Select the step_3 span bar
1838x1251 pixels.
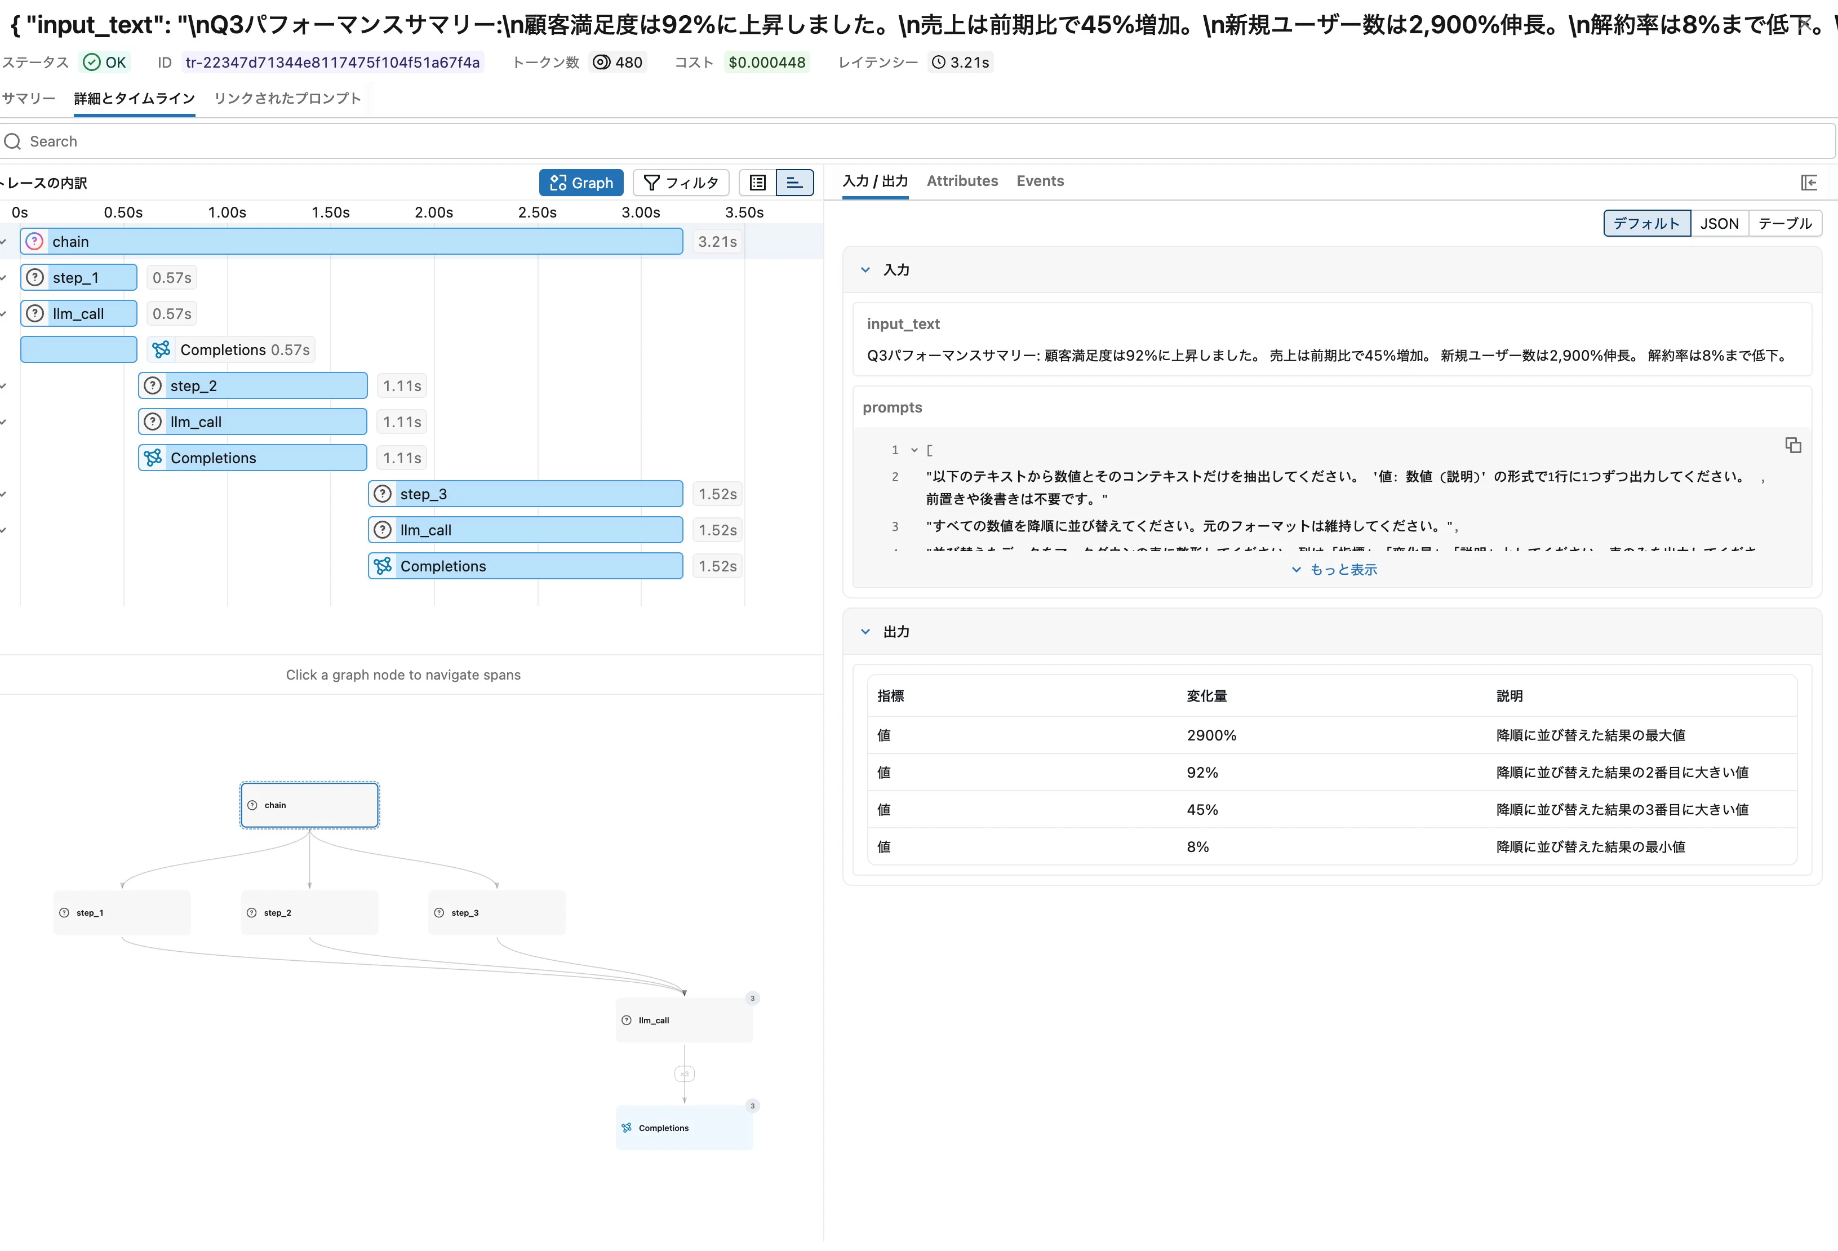click(525, 494)
